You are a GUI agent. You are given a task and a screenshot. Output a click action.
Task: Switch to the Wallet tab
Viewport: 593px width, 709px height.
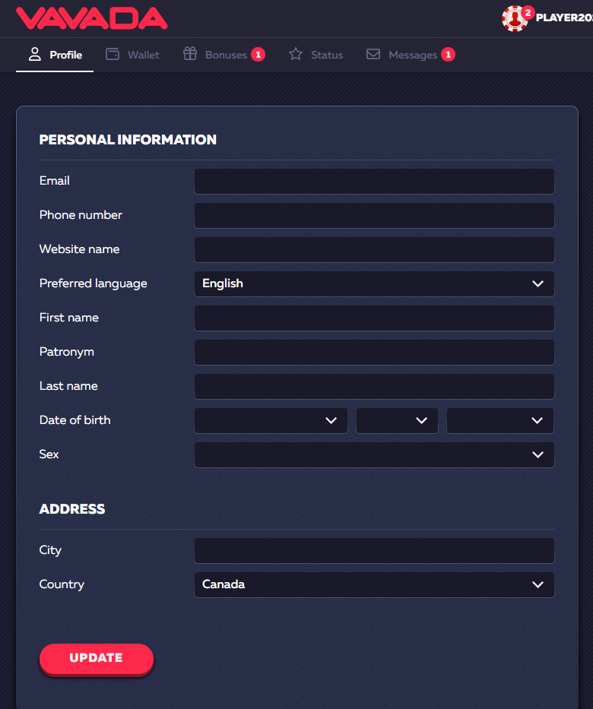pos(143,55)
